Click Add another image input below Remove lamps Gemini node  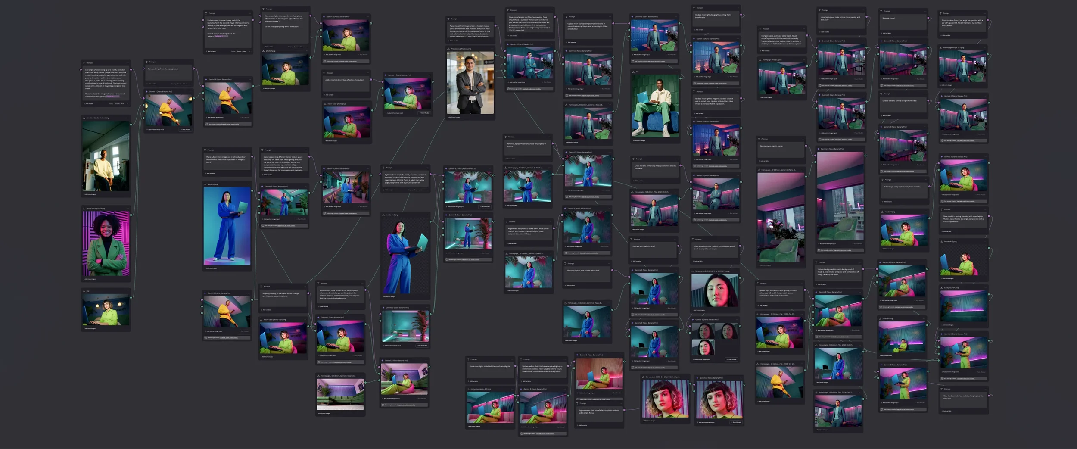coord(155,130)
